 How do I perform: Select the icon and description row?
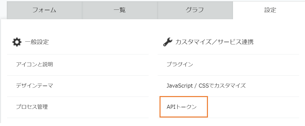pos(78,65)
